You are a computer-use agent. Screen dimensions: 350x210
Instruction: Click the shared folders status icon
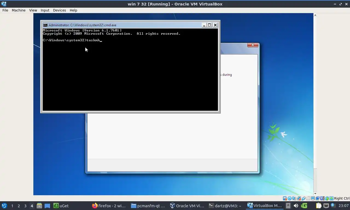pos(308,198)
